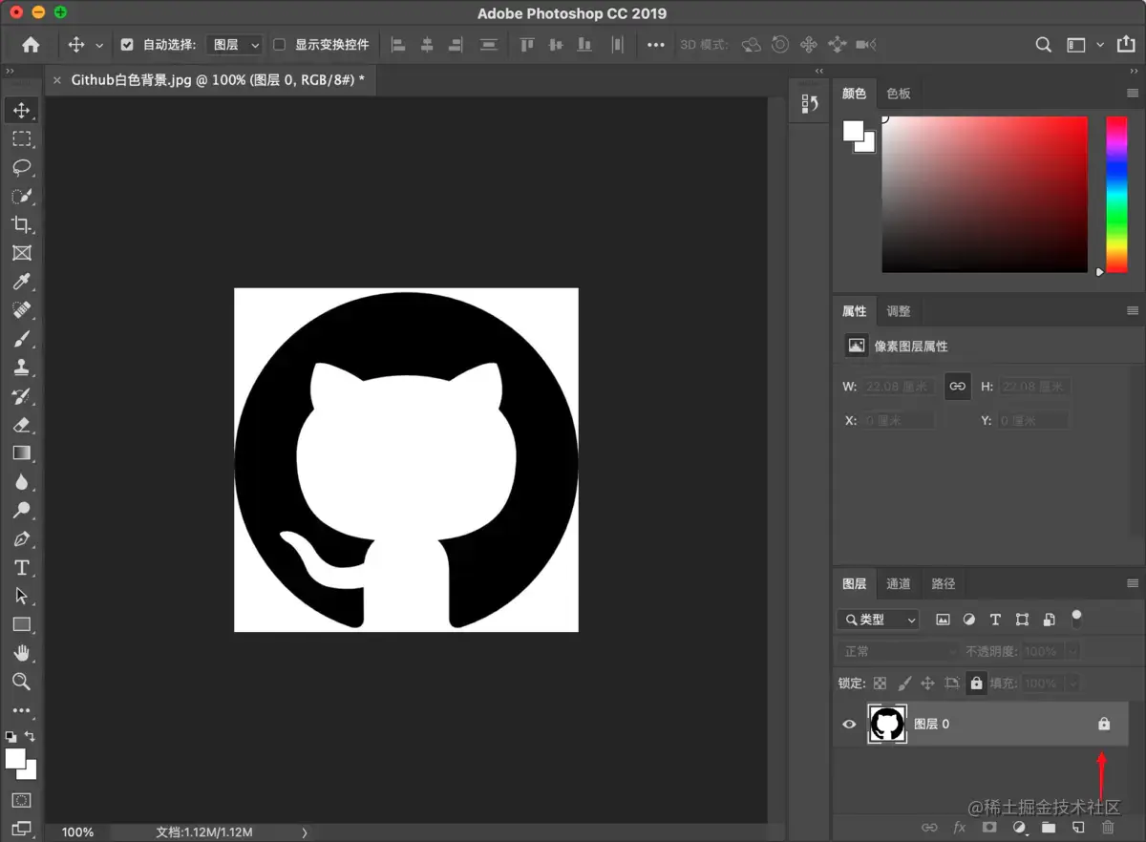The width and height of the screenshot is (1146, 842).
Task: Toggle width-height link in properties
Action: point(957,387)
